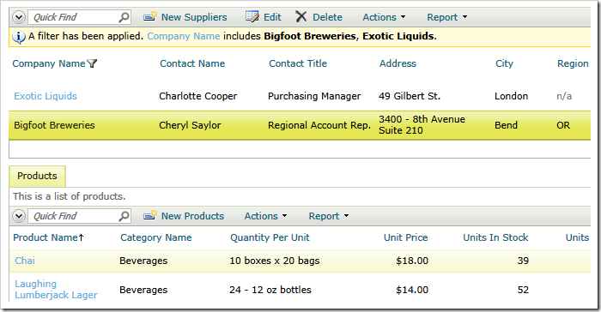Click the Edit pencil icon
Screen dimensions: 601x312
[252, 16]
